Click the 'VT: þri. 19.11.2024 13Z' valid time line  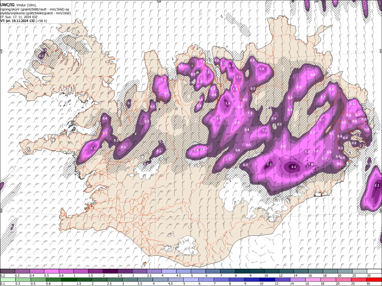pos(24,21)
